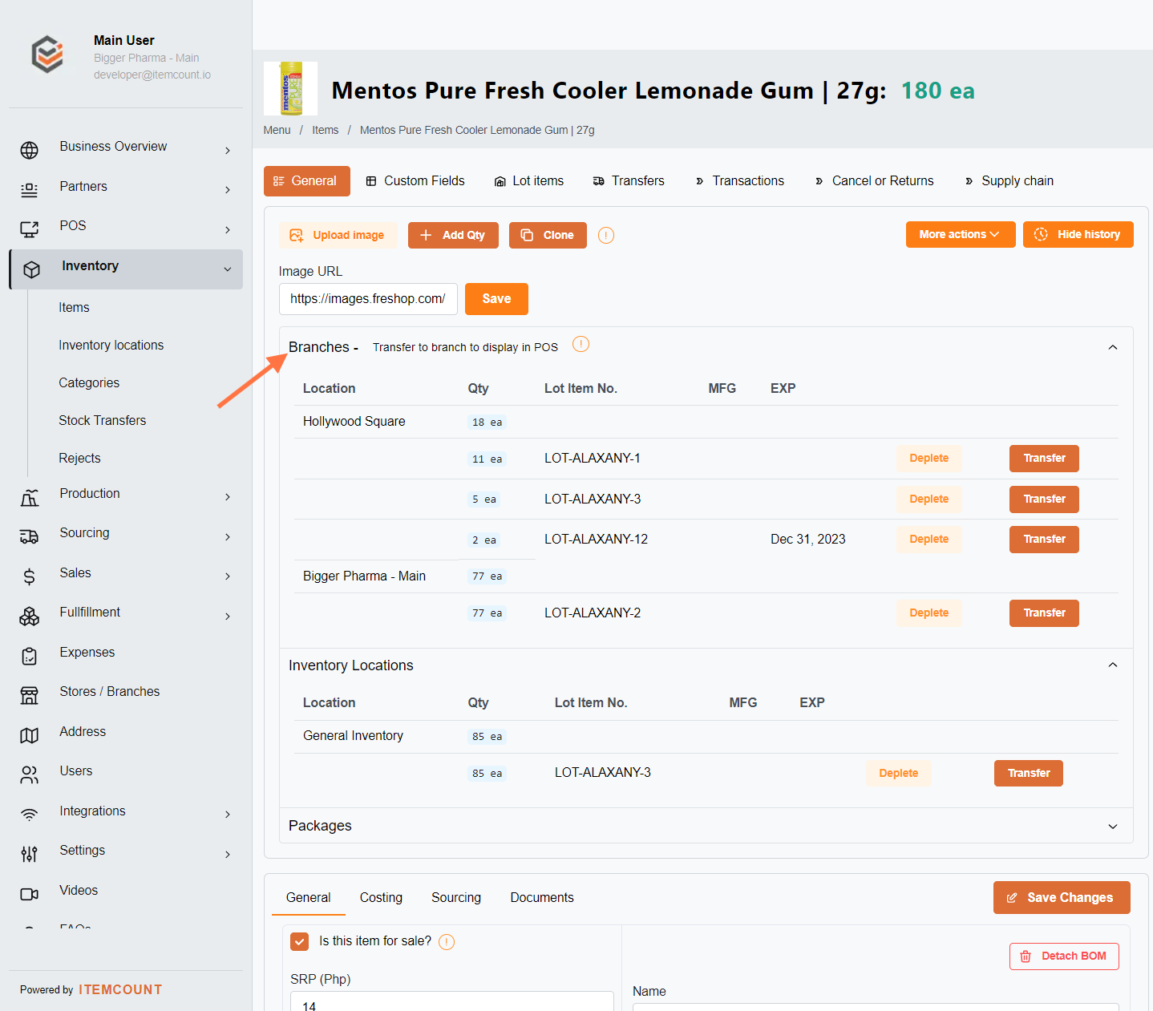Click the info icon beside Clone button
The image size is (1153, 1011).
point(606,235)
